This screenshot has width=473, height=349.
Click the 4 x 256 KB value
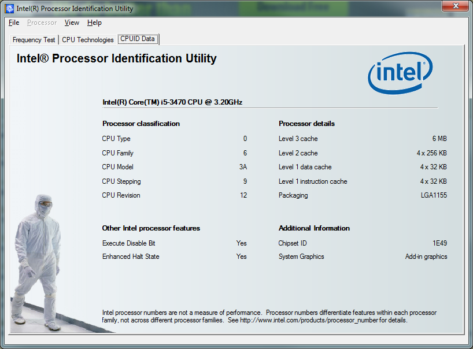coord(432,153)
